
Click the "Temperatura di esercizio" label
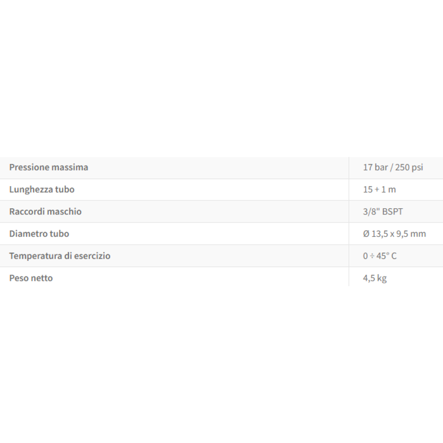pyautogui.click(x=60, y=256)
